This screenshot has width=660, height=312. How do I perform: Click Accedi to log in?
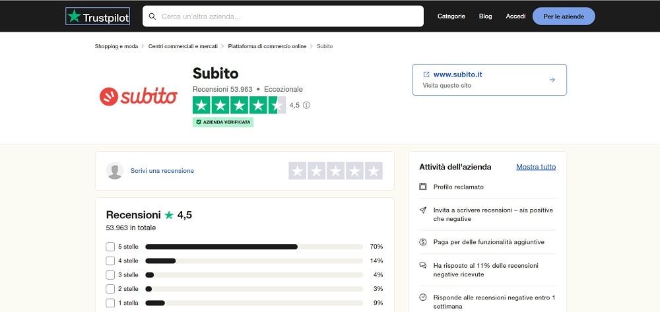[515, 16]
